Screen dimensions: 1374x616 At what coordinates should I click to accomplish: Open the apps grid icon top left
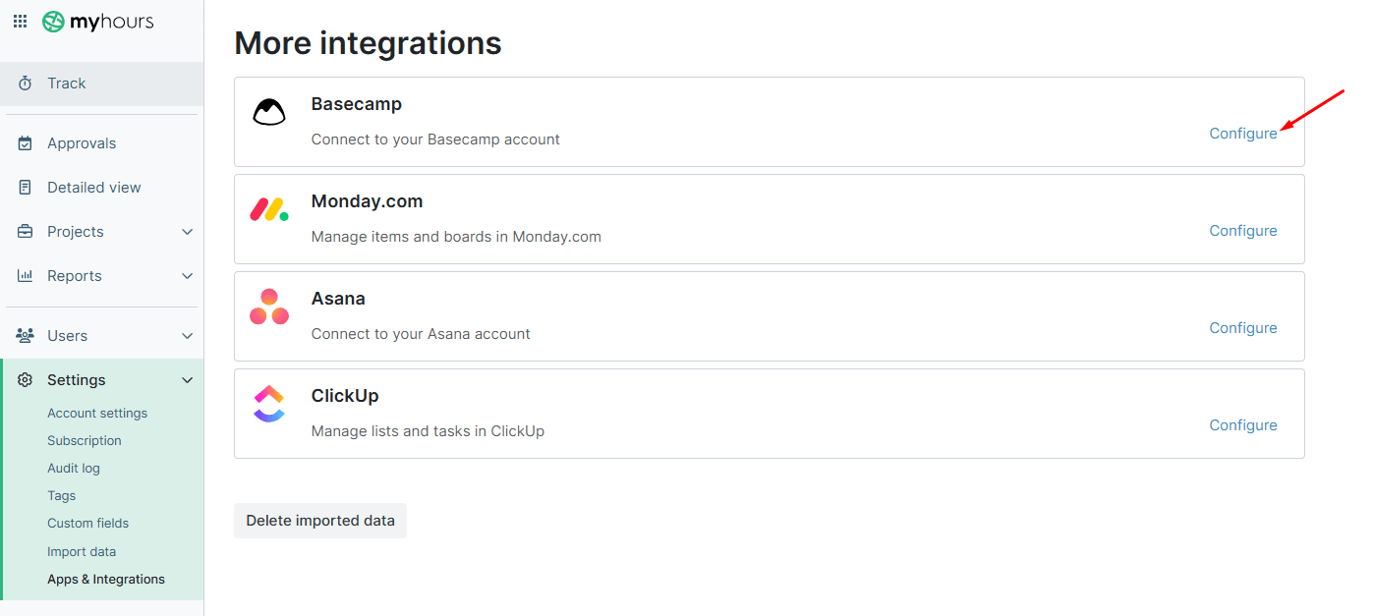[x=19, y=21]
